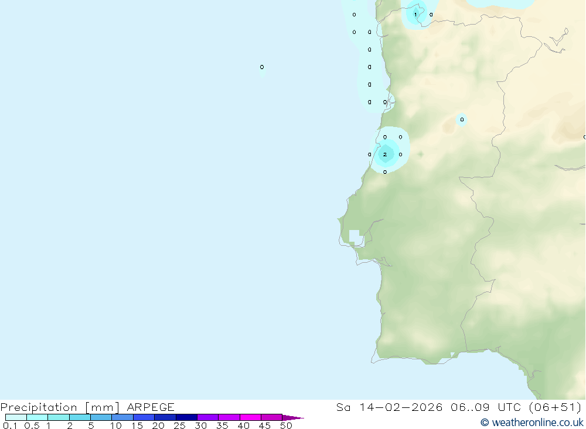
Task: Click the isolated '0' value over the ocean
Action: (262, 67)
